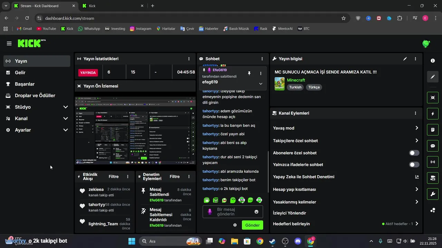
Task: Open Kanal Eylemleri three-dot menu
Action: tap(415, 113)
